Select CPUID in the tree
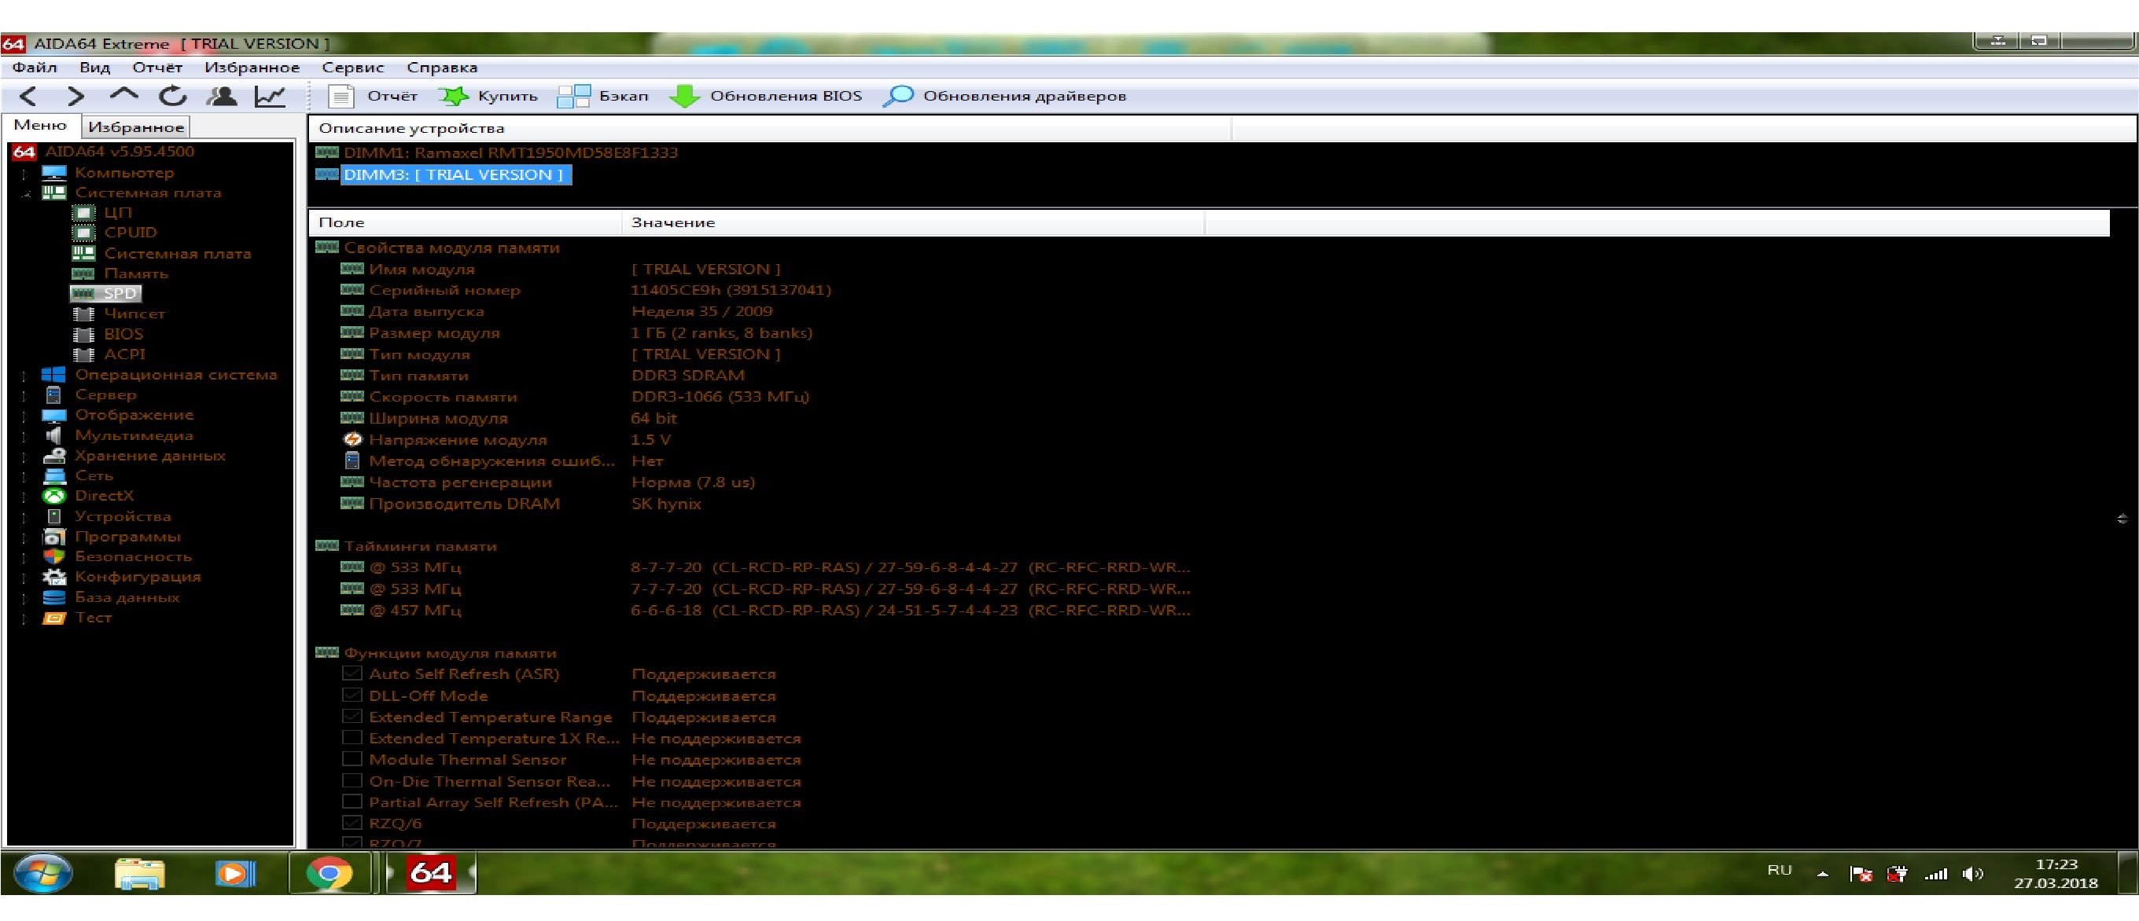Viewport: 2139px width, 921px height. [131, 233]
